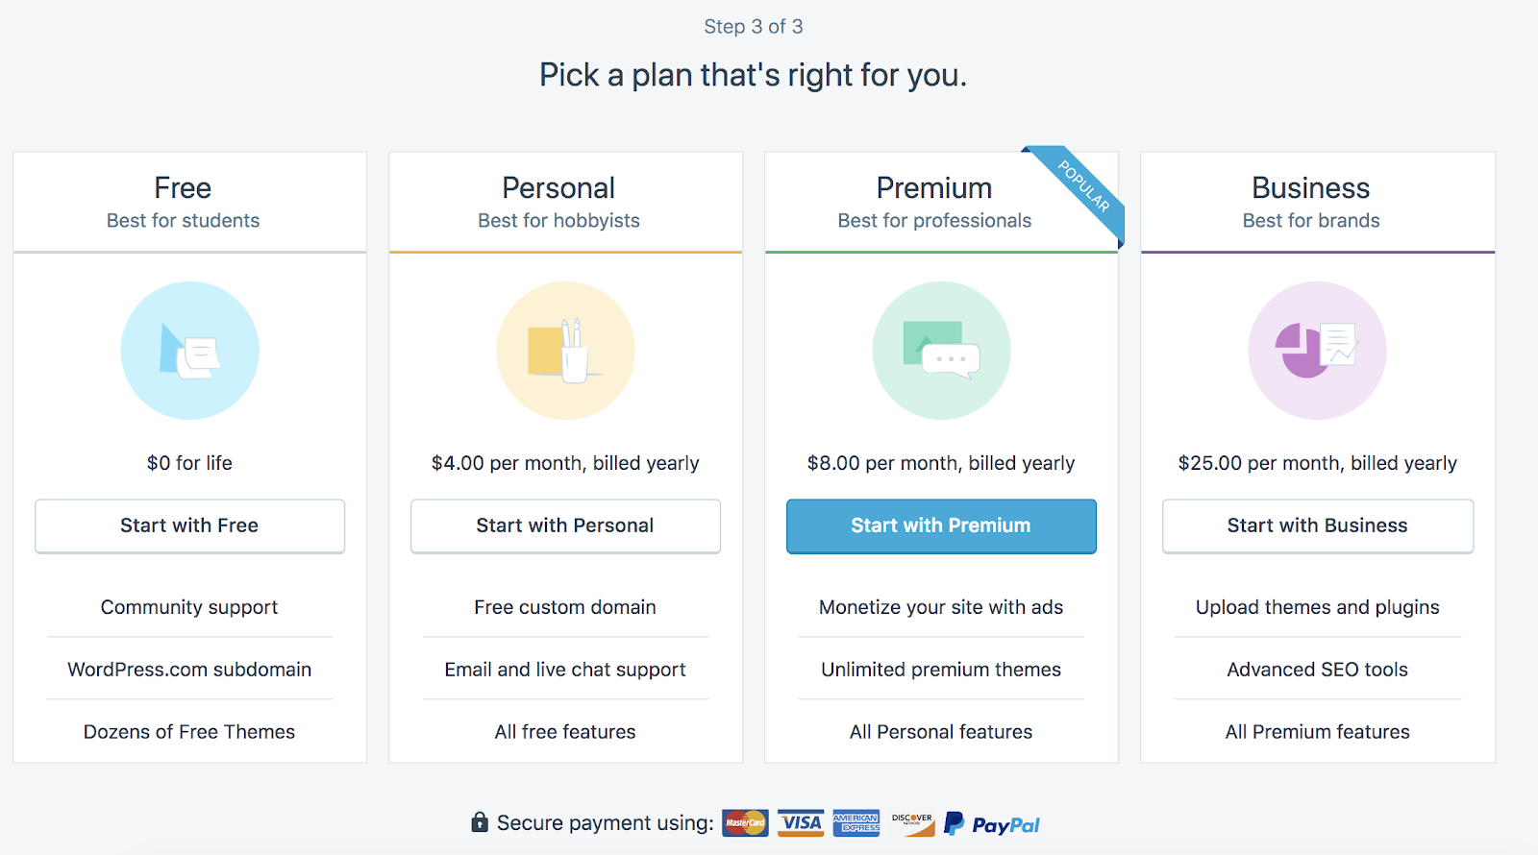
Task: Click the Monetize your site with ads feature
Action: [x=941, y=607]
